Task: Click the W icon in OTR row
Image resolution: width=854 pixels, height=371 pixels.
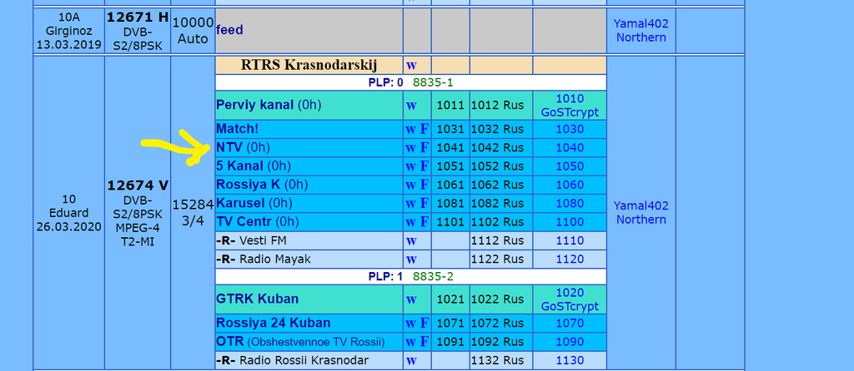Action: pyautogui.click(x=411, y=342)
